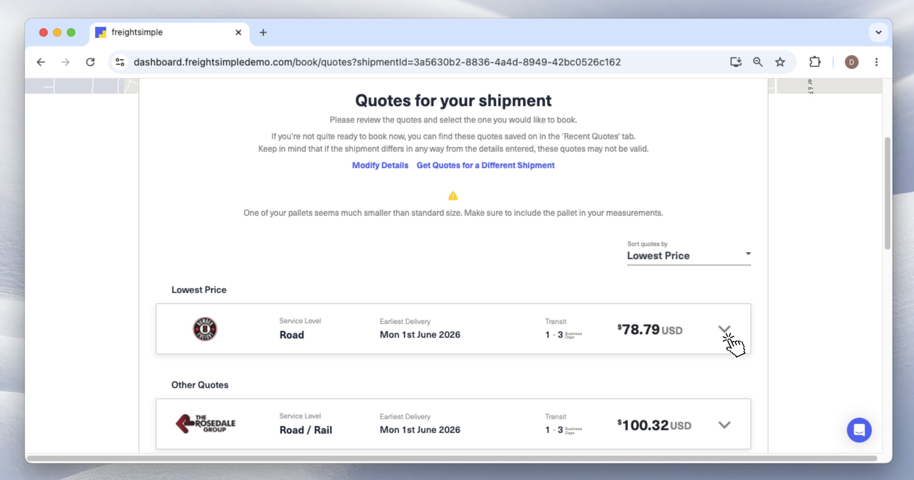Screen dimensions: 914x480
Task: Open Chrome three-dot menu
Action: [x=877, y=62]
